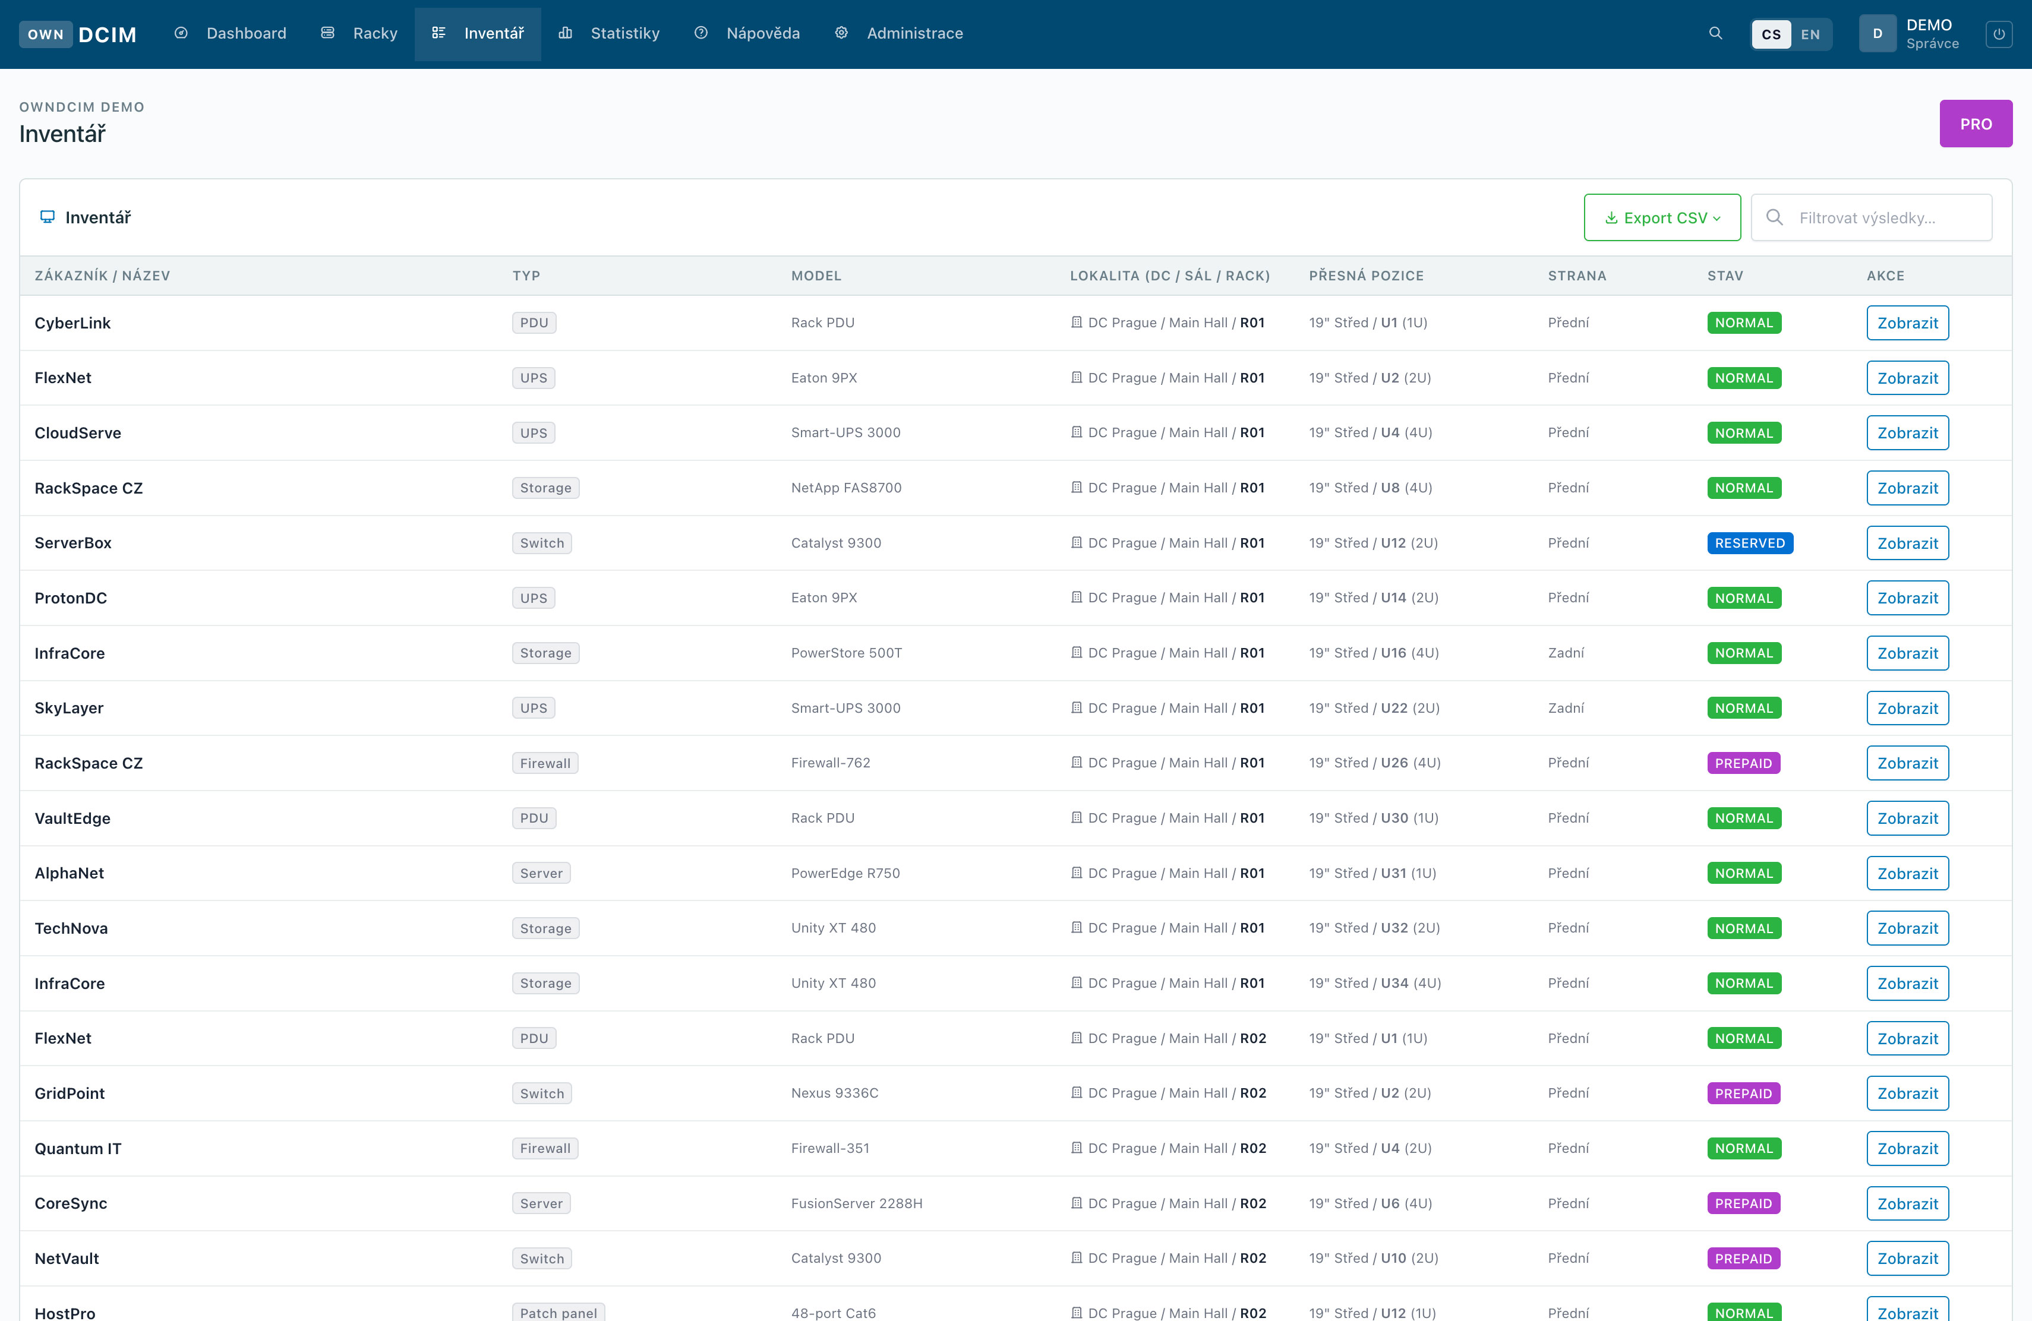Click the Firewall type tag for Quantum IT
Viewport: 2032px width, 1321px height.
(x=545, y=1148)
